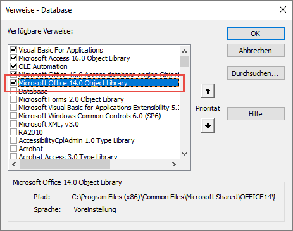
Task: Check Microsoft Windows Common Controls 6.0 checkbox
Action: coord(14,116)
